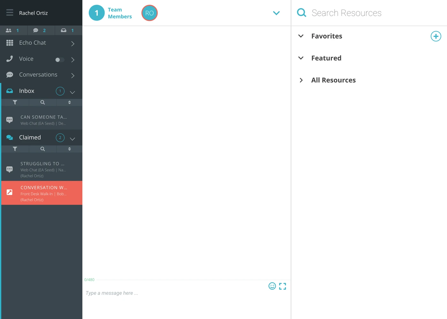Open the Conversations menu item
The width and height of the screenshot is (447, 319).
point(38,75)
